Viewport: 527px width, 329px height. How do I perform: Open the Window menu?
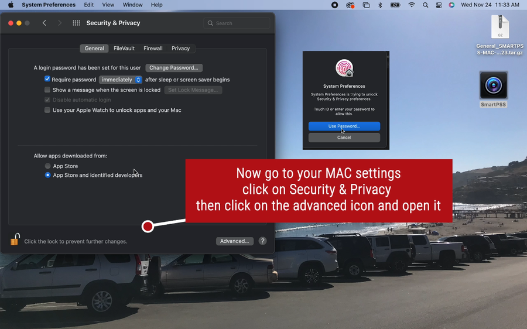click(132, 5)
